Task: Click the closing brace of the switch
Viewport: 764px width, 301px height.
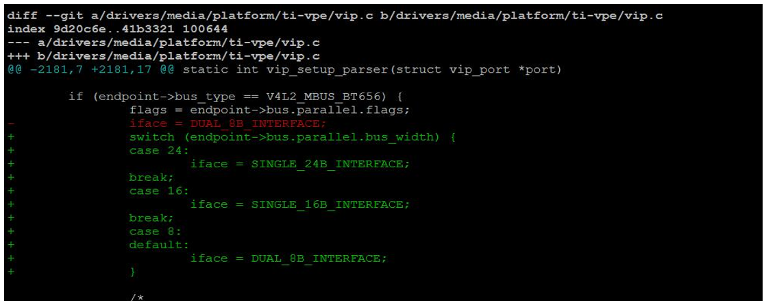Action: [132, 272]
